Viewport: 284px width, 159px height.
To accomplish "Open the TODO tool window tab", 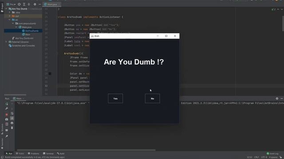I will click(x=20, y=154).
